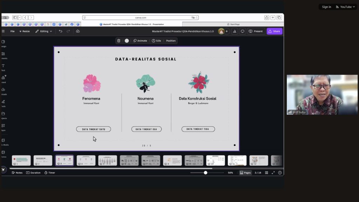Click the undo arrow icon
Screen dimensions: 359x202
61,31
